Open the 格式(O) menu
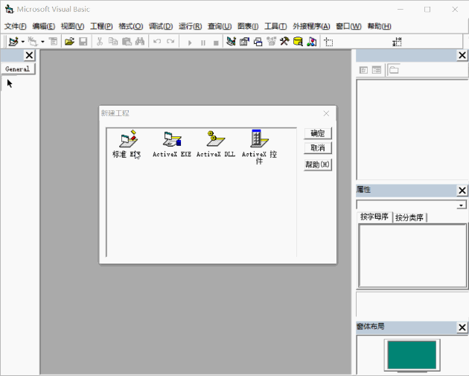The image size is (469, 376). (131, 26)
